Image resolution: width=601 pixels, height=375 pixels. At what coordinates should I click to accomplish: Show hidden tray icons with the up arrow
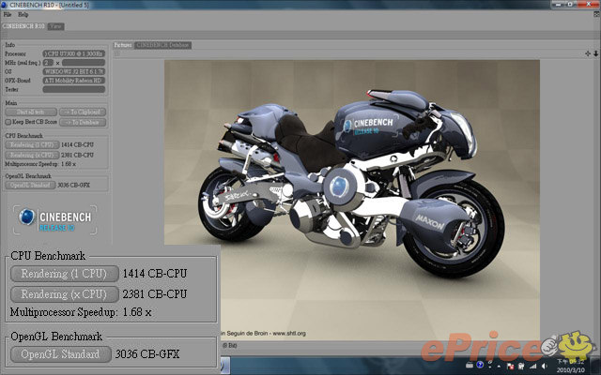click(x=499, y=367)
